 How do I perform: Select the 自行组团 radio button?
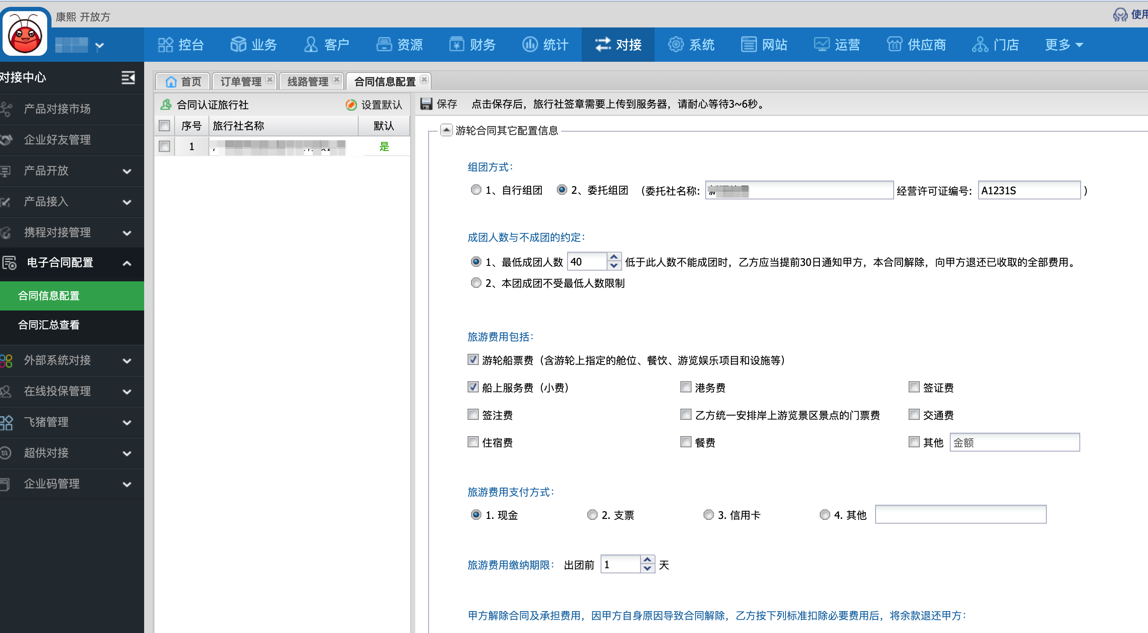point(476,190)
